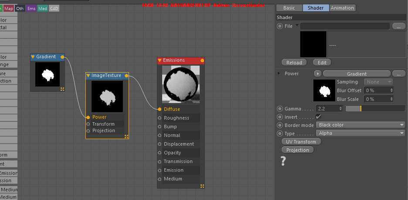408x200 pixels.
Task: Open the Sampling dropdown set to None
Action: point(378,82)
